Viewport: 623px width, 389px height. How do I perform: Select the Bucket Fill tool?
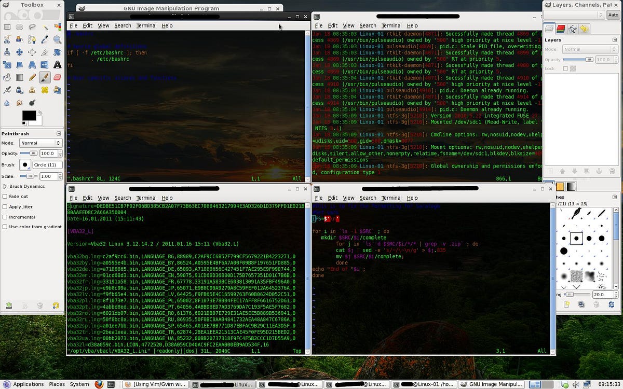tap(7, 77)
